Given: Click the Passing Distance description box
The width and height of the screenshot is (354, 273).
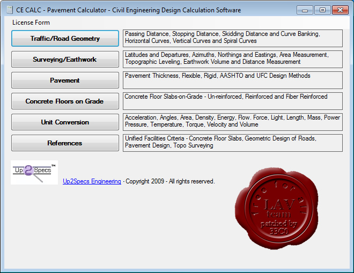Looking at the screenshot, I should click(233, 38).
